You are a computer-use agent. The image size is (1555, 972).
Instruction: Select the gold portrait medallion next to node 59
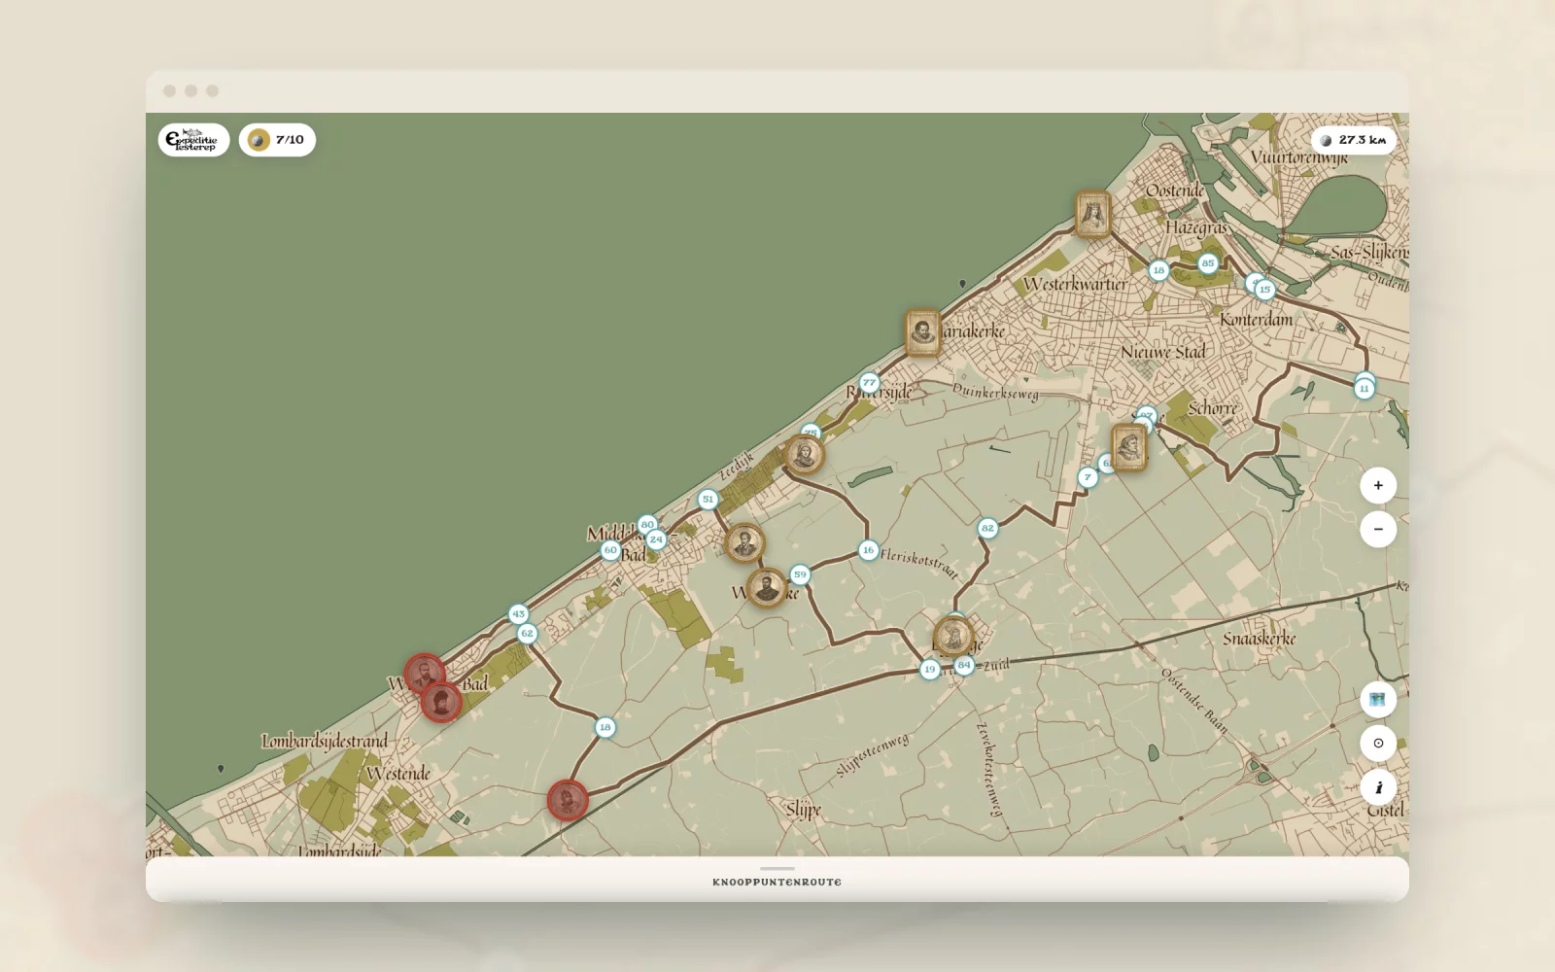(x=767, y=587)
